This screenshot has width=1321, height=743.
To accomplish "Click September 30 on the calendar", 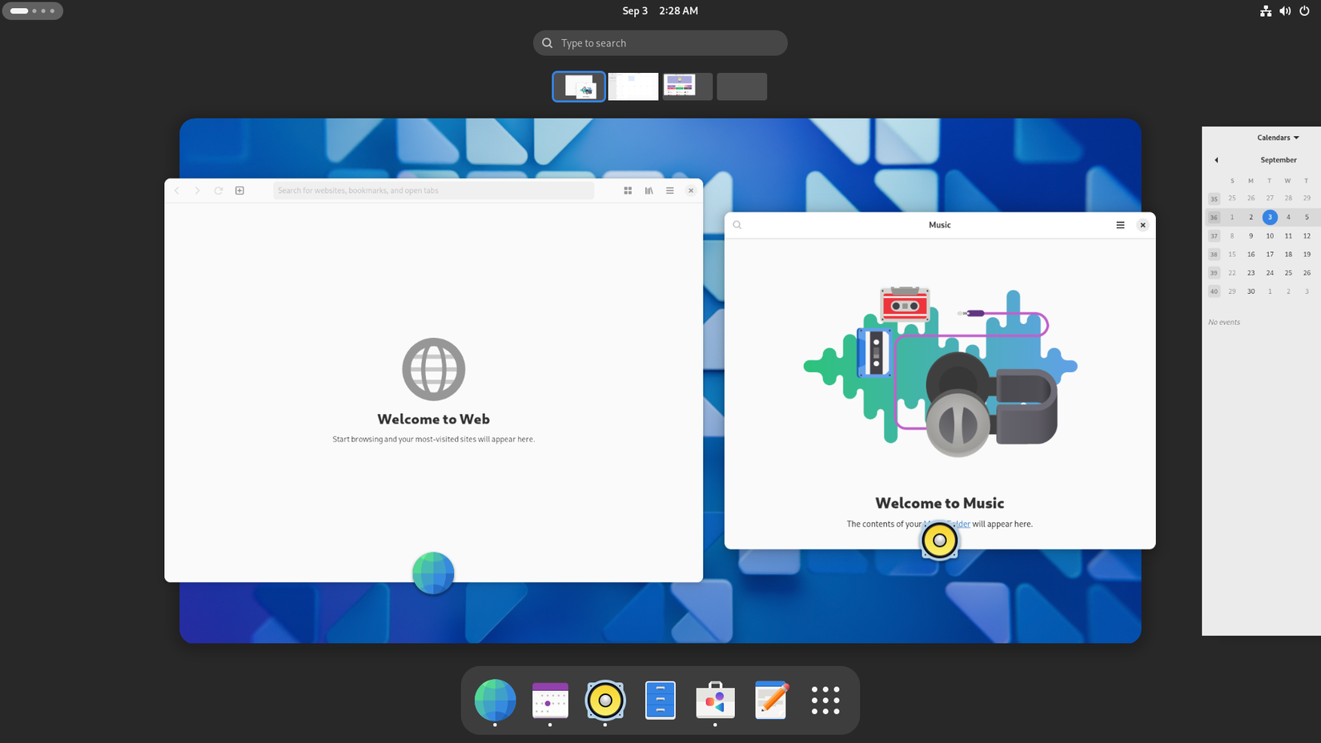I will point(1251,291).
